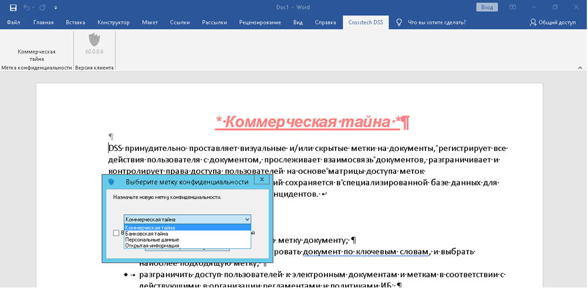This screenshot has height=288, width=588.
Task: Close the label selection dialog
Action: click(262, 180)
